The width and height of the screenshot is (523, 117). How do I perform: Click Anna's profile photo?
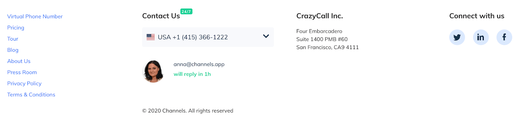coord(153,71)
